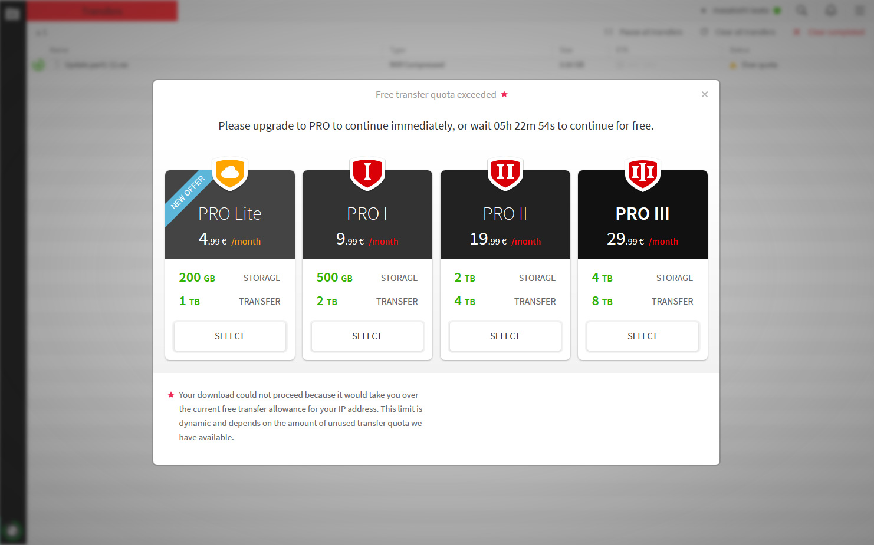Select the PRO II plan
The width and height of the screenshot is (874, 545).
coord(505,336)
